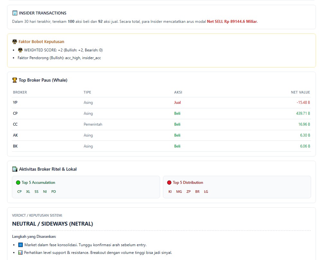Image resolution: width=323 pixels, height=260 pixels.
Task: Click the Top 5 Distribution label
Action: 188,183
